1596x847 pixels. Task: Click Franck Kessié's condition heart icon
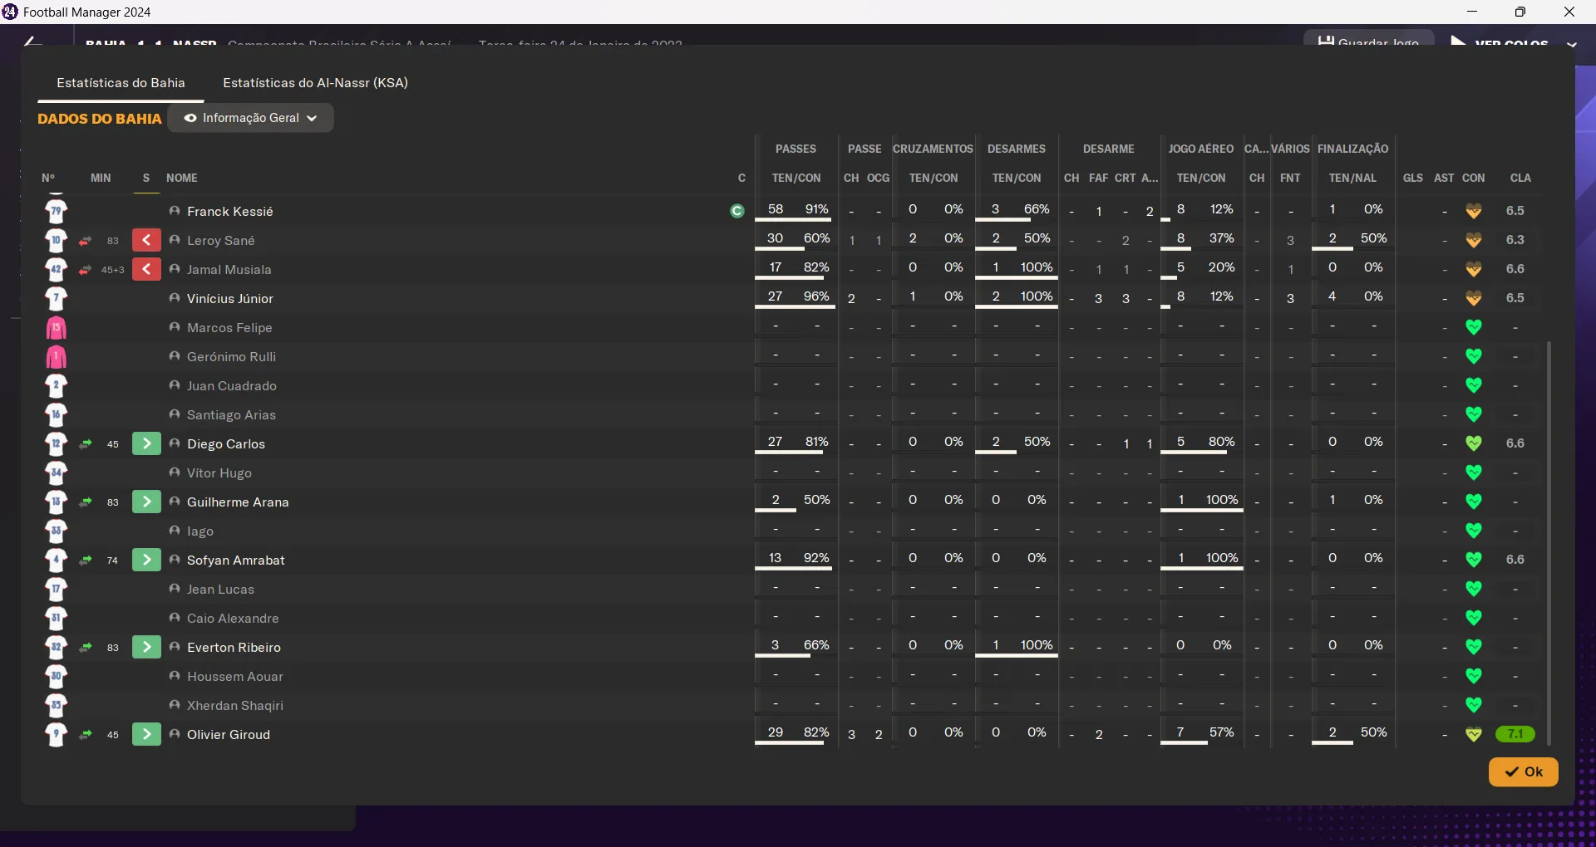coord(1474,211)
